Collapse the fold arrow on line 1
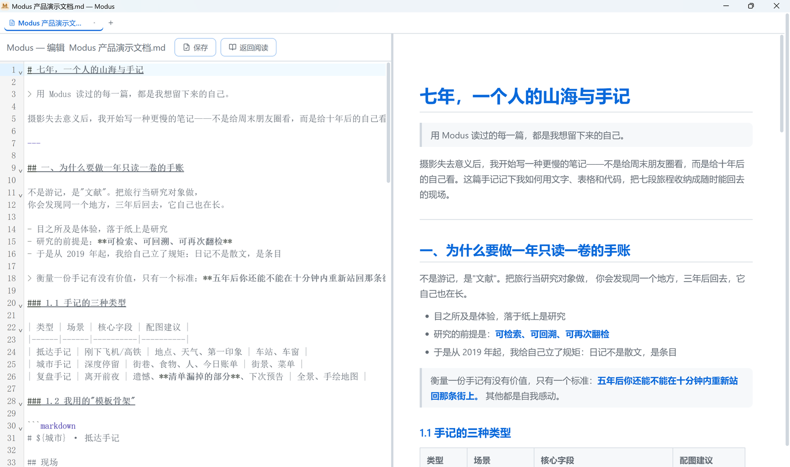 tap(20, 72)
